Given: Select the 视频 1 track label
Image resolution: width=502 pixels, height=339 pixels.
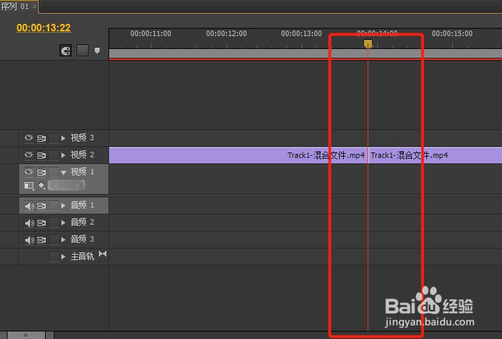Looking at the screenshot, I should [83, 172].
